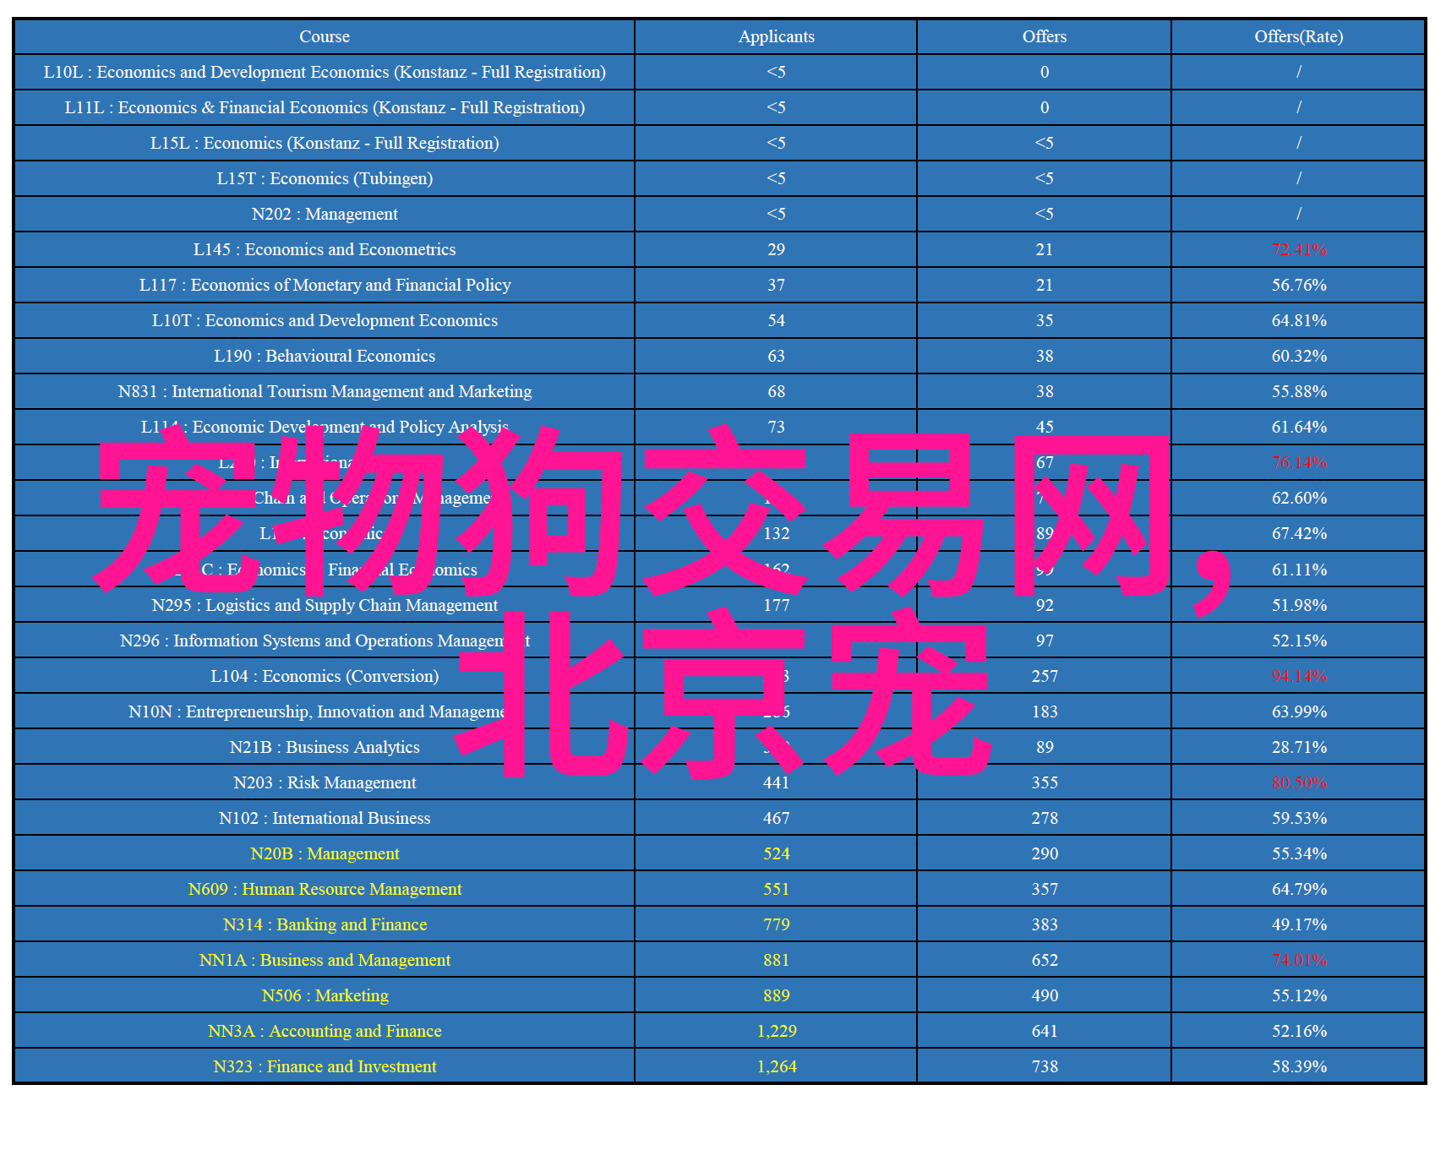Viewport: 1446px width, 1161px height.
Task: Click applicants value 29 for L145
Action: pos(776,249)
